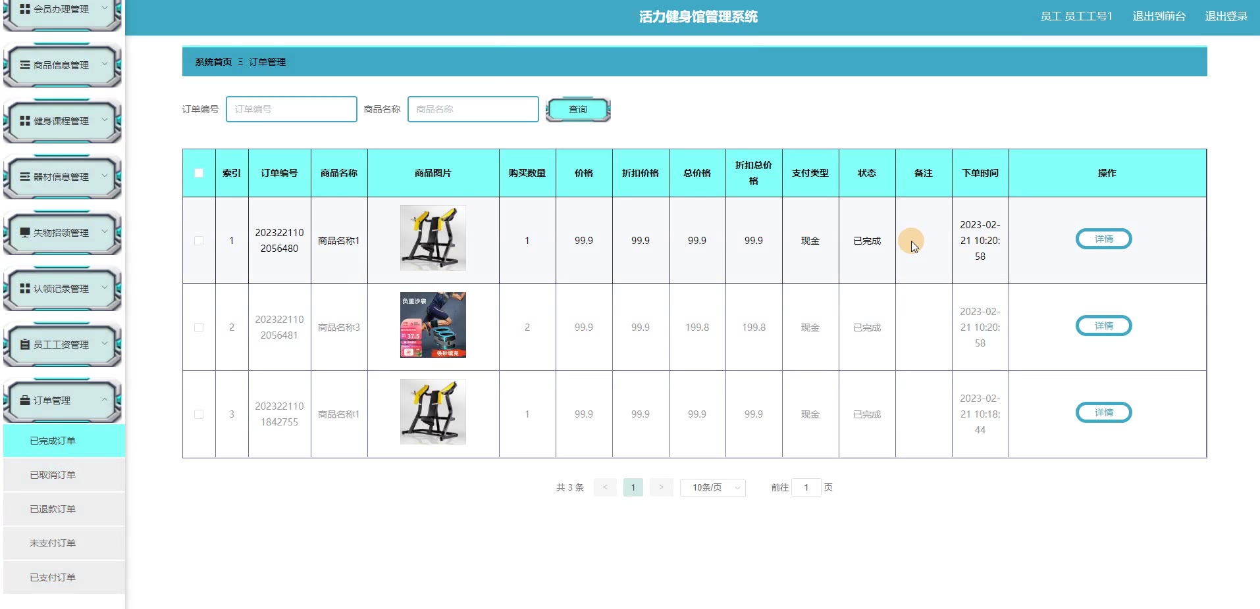Check the row for order 2023221102056480
Image resolution: width=1260 pixels, height=609 pixels.
[199, 241]
